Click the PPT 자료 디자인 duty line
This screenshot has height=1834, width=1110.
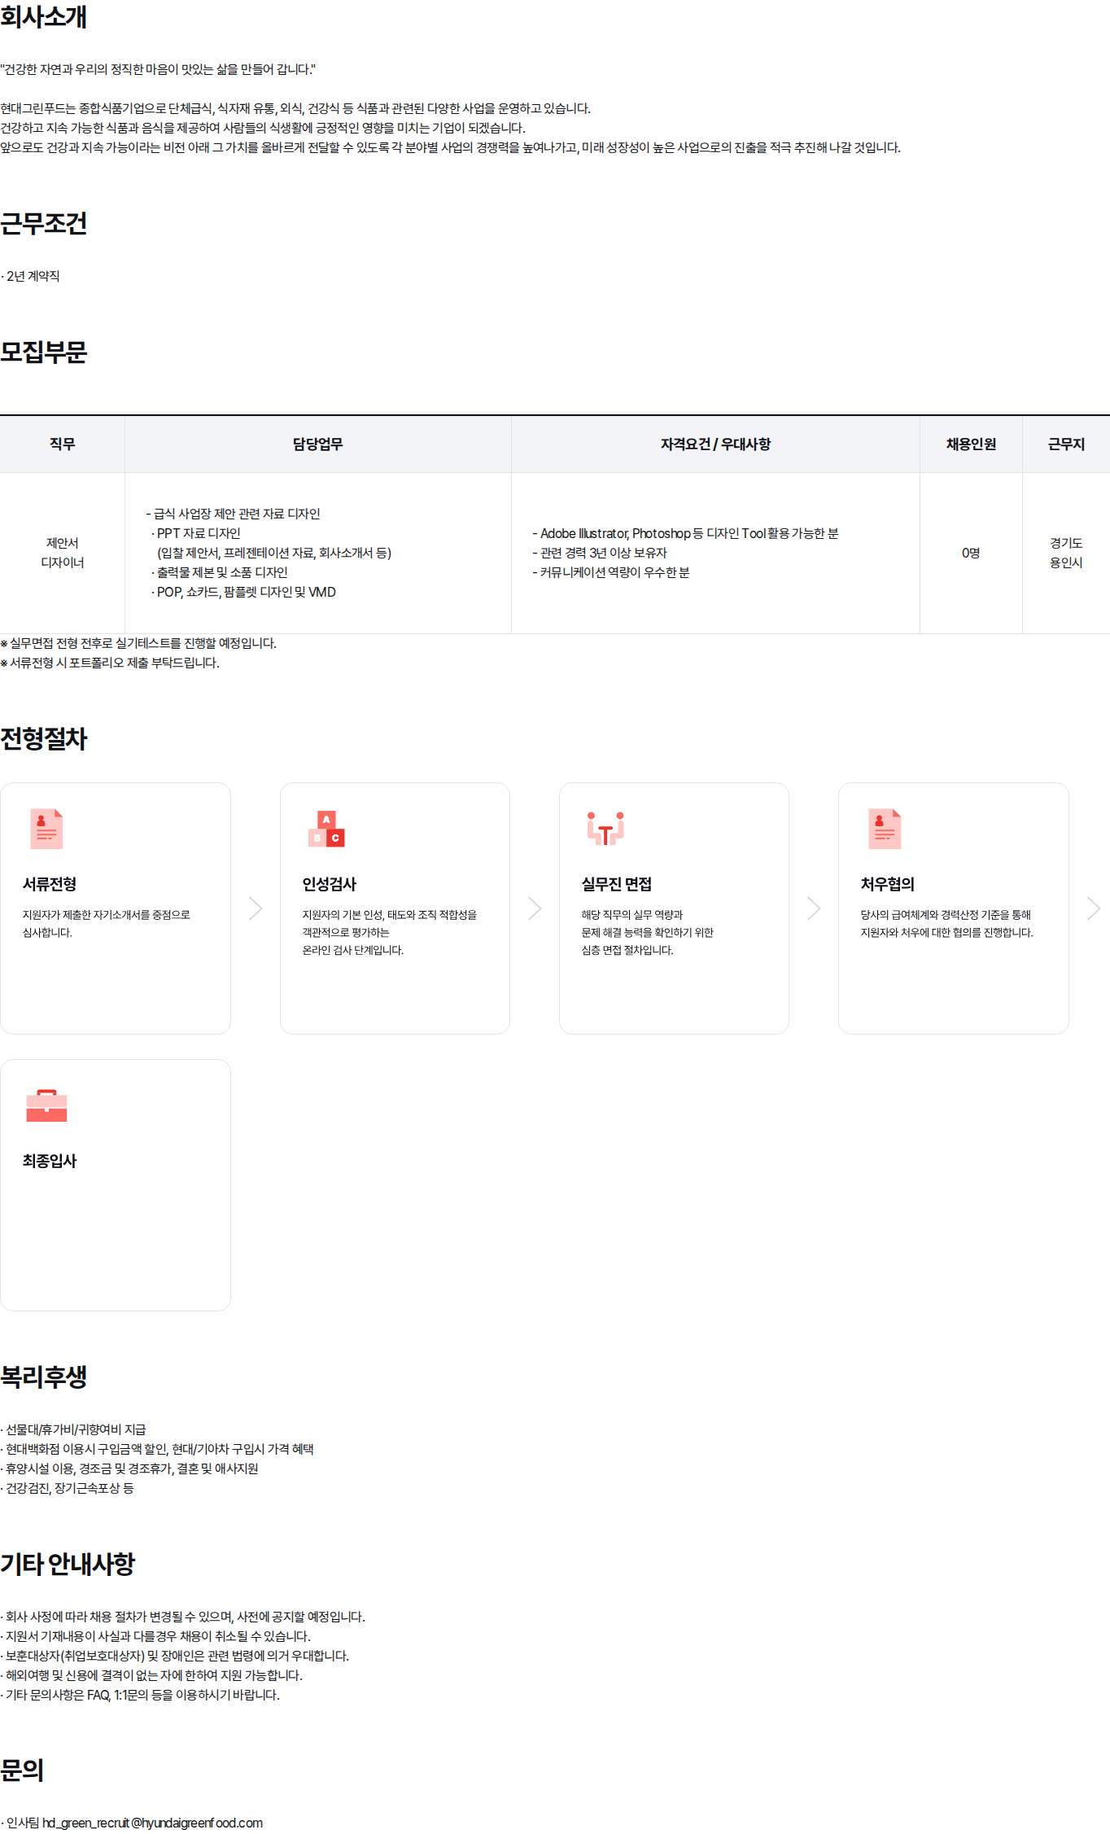[x=195, y=533]
